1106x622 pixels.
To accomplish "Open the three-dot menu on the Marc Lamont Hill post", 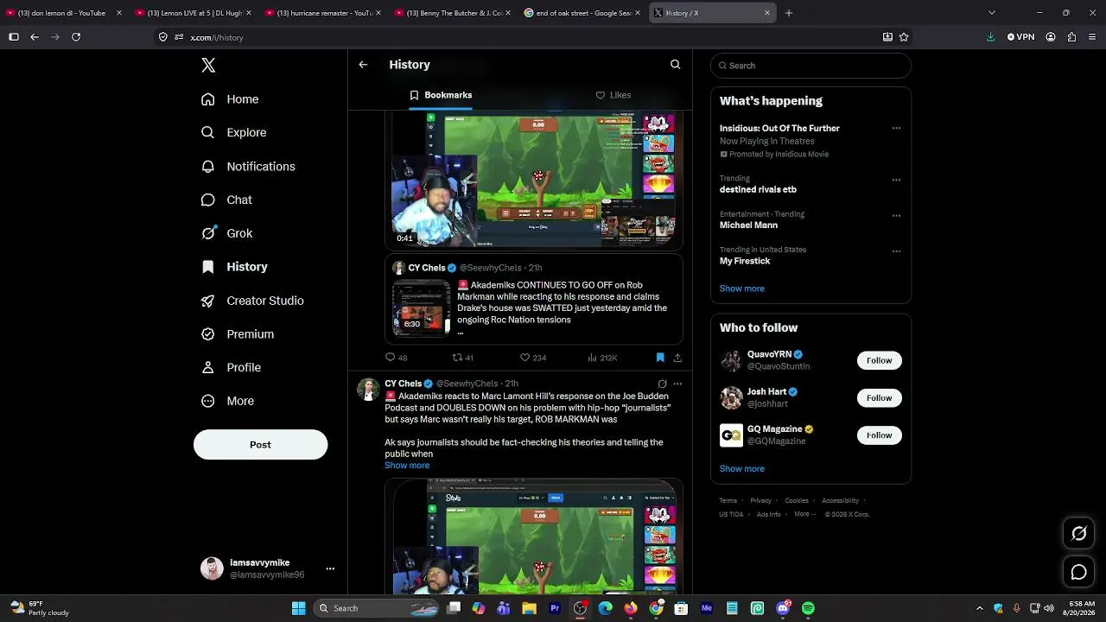I will (677, 384).
